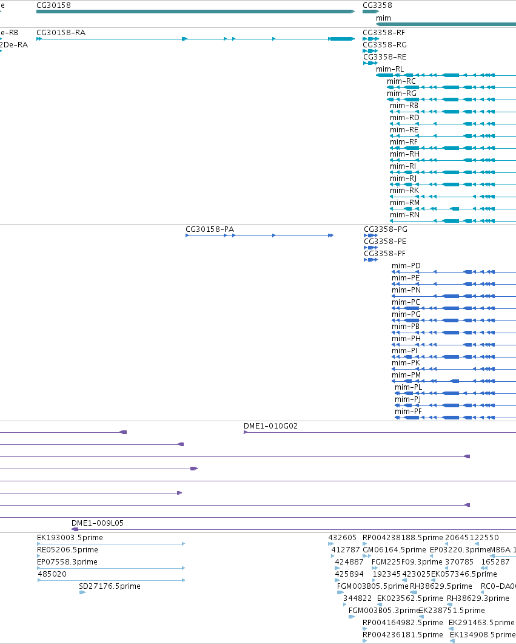
Task: Open the mim-RB transcript label
Action: 404,105
